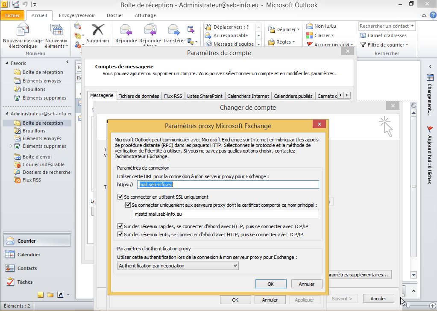The height and width of the screenshot is (311, 437).
Task: Select Boîte d'envoi folder
Action: pos(37,157)
